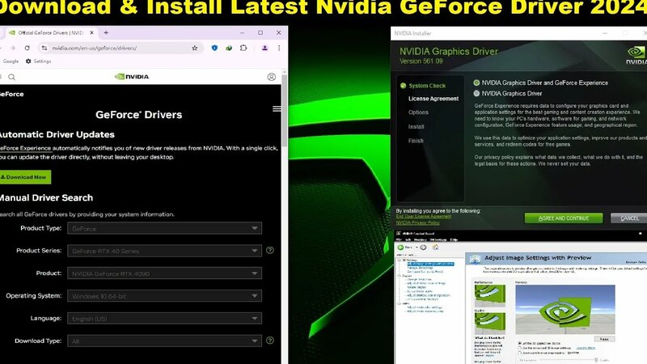Switch to Official GeForce Drivers browser tab

tap(50, 32)
